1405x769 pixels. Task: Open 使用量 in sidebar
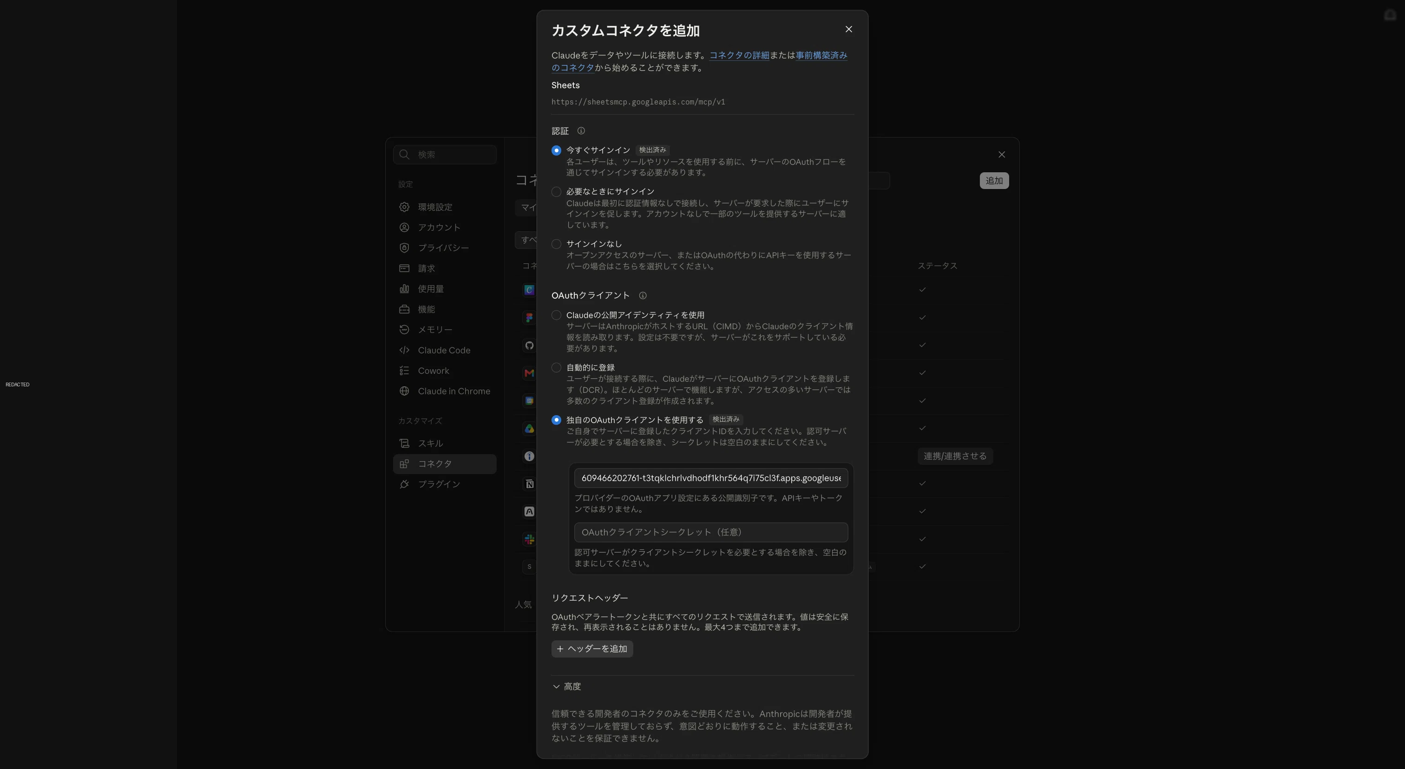coord(445,289)
